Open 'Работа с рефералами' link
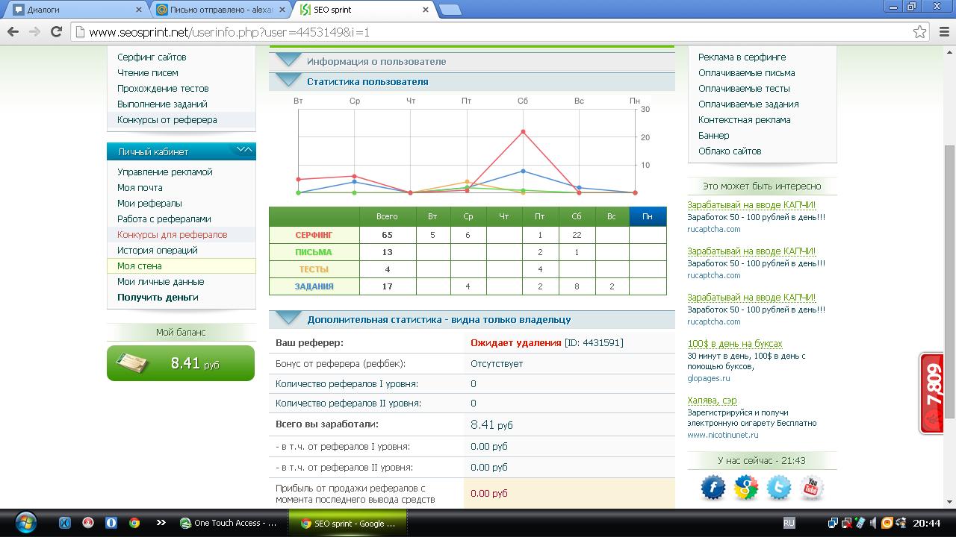The height and width of the screenshot is (537, 956). point(164,219)
